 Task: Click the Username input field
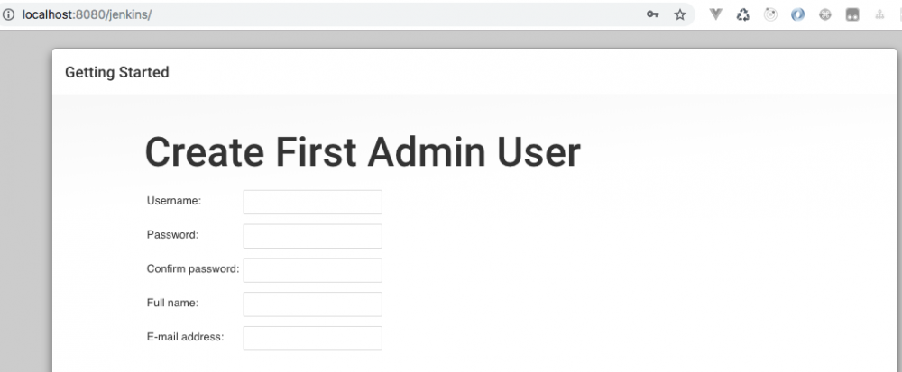coord(312,202)
